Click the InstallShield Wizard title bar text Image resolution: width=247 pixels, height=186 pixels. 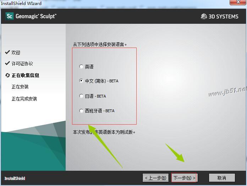tap(21, 3)
